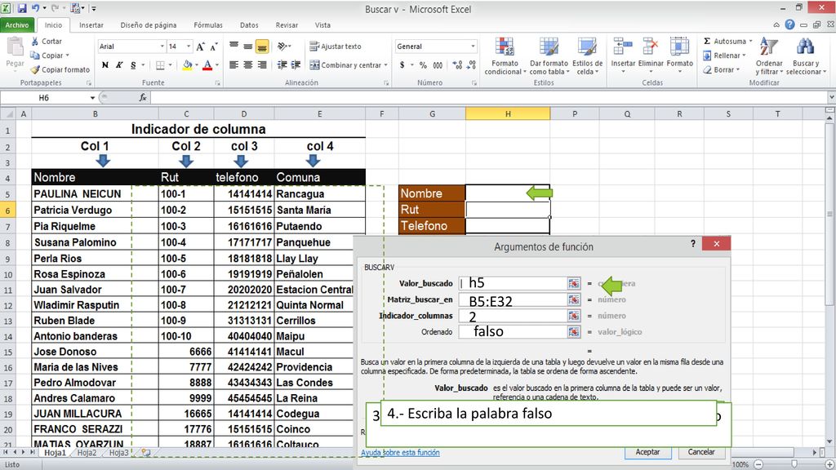The height and width of the screenshot is (470, 836).
Task: Toggle Subrayado underline formatting
Action: tap(133, 65)
